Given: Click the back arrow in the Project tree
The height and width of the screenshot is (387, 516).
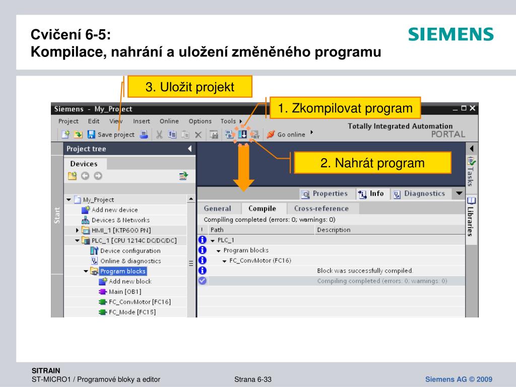Looking at the screenshot, I should [x=85, y=176].
